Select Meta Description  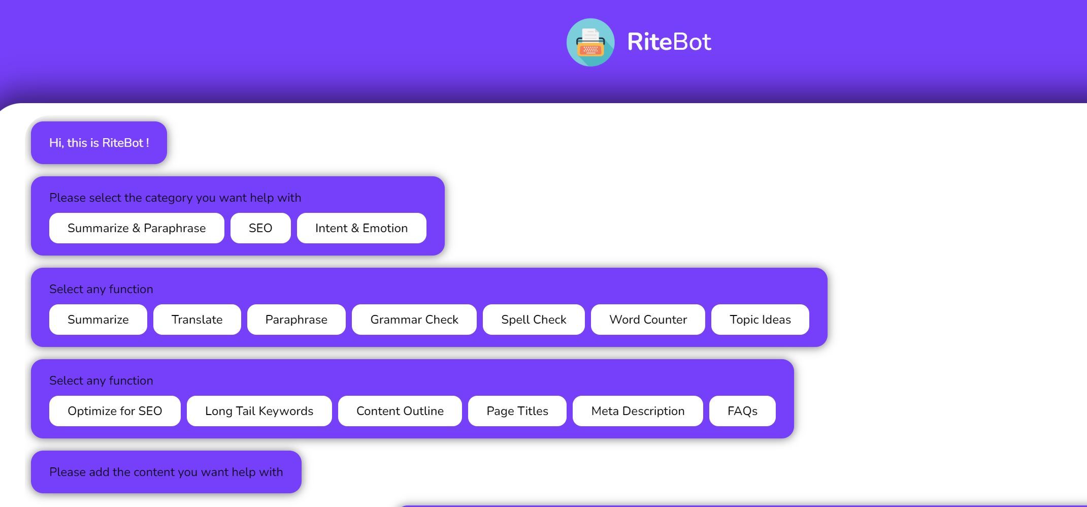[x=638, y=411]
